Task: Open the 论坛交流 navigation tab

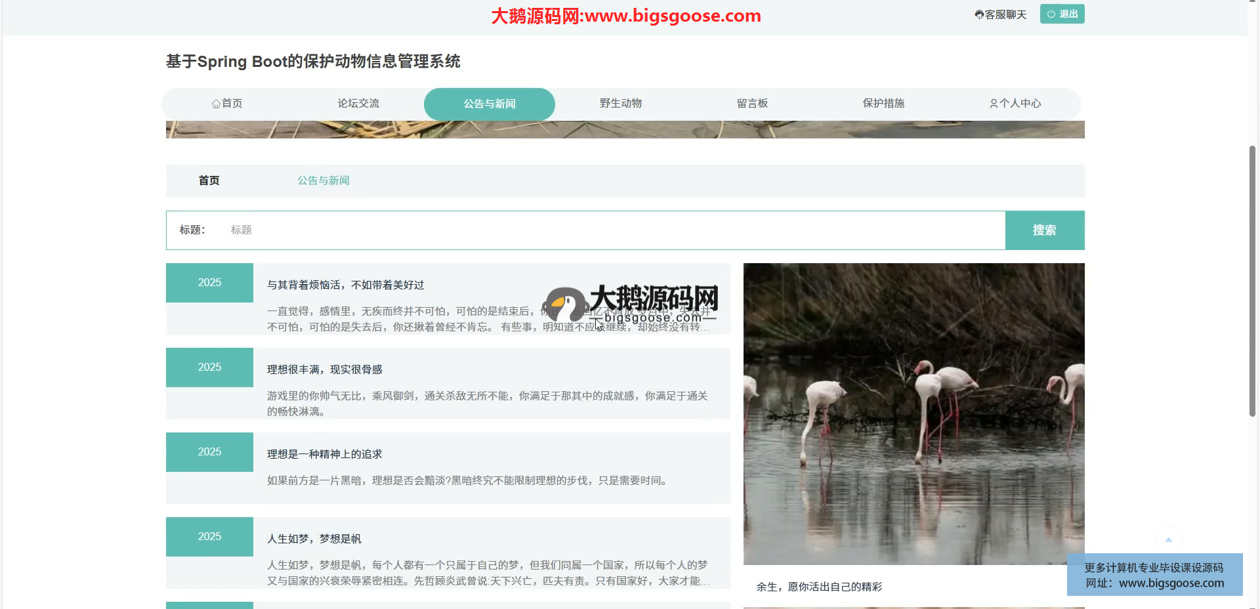Action: click(x=358, y=104)
